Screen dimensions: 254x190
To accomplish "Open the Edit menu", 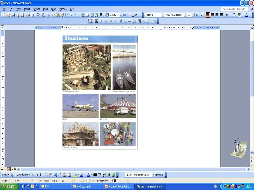I will coord(12,9).
